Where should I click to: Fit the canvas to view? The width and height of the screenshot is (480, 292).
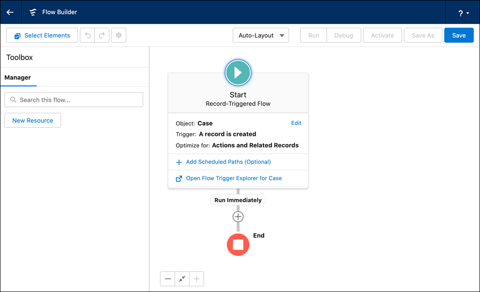[x=182, y=279]
